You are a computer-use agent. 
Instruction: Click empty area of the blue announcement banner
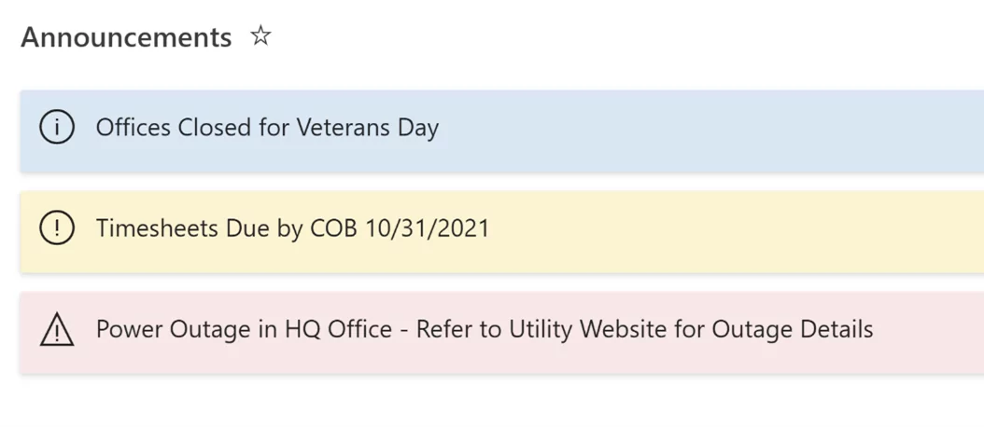click(710, 131)
